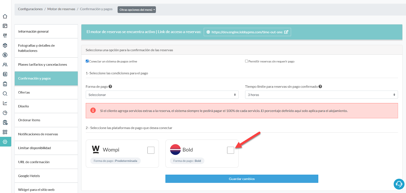Open the Forma de pago dropdown
The width and height of the screenshot is (406, 193).
pyautogui.click(x=162, y=95)
